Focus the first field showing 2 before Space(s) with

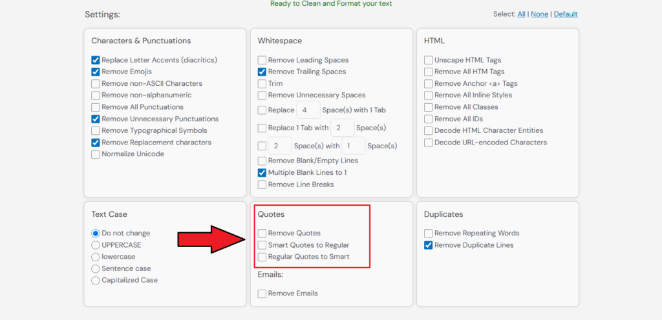pos(280,146)
